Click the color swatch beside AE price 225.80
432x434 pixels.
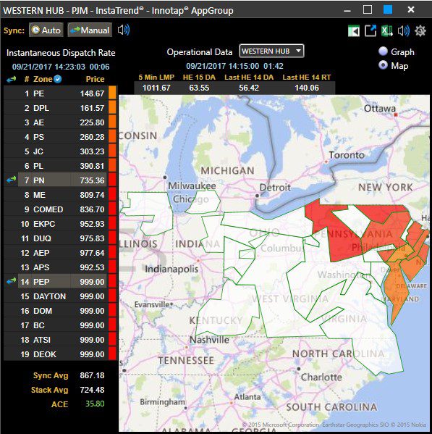tap(112, 122)
